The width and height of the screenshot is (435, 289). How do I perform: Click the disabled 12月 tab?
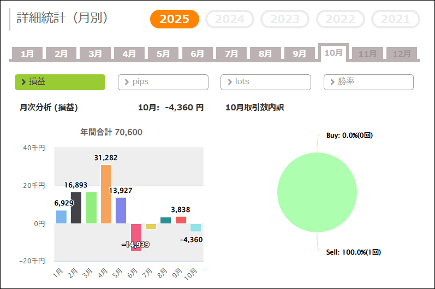point(402,54)
